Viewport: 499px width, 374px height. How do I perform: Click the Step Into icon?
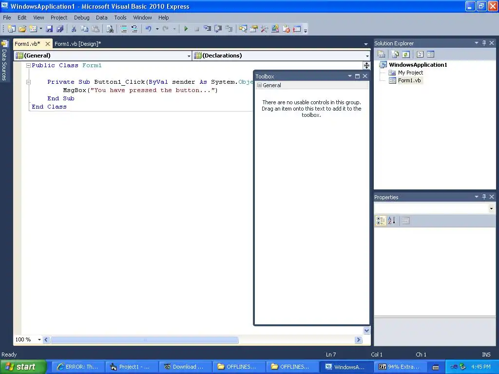tap(208, 29)
